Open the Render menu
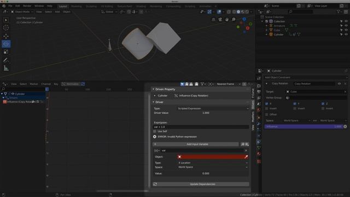The image size is (350, 197). 27,6
